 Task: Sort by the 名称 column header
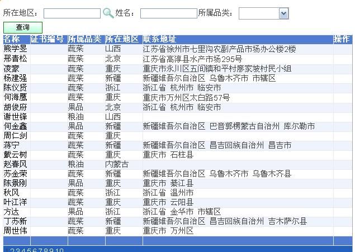coord(12,39)
